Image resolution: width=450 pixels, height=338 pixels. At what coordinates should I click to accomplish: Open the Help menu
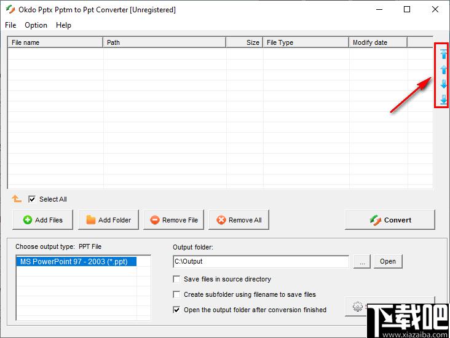pyautogui.click(x=63, y=25)
